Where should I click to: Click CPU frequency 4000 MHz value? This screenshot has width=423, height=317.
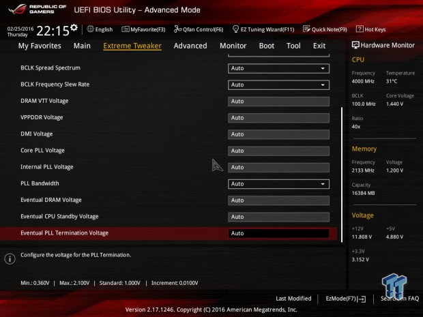363,81
